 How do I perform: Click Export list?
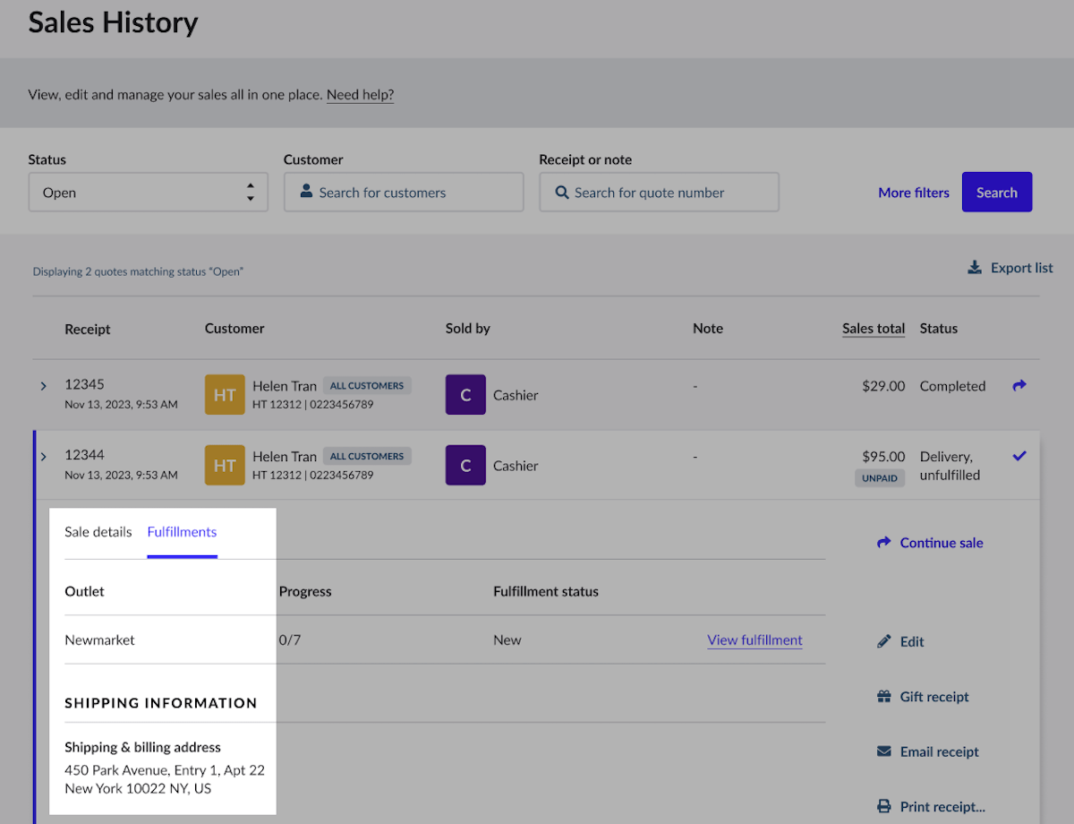(x=1010, y=268)
